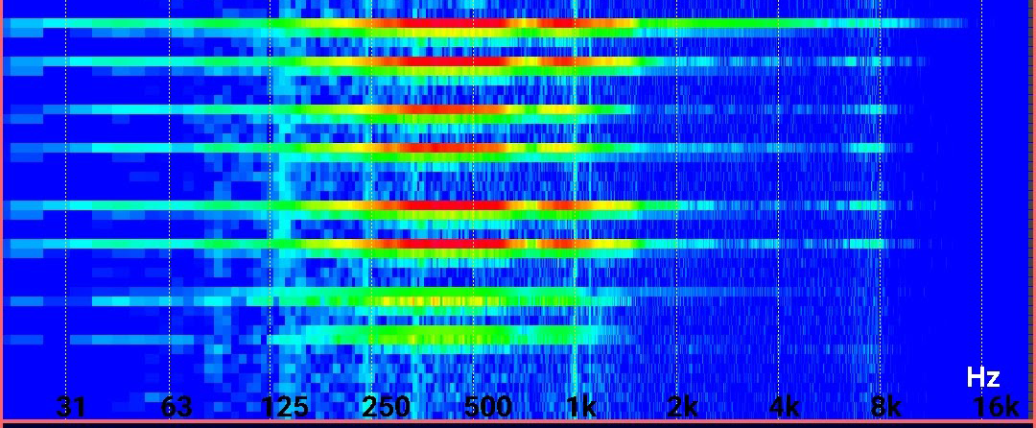The width and height of the screenshot is (1036, 428).
Task: Click the 16k frequency axis label
Action: pos(997,406)
